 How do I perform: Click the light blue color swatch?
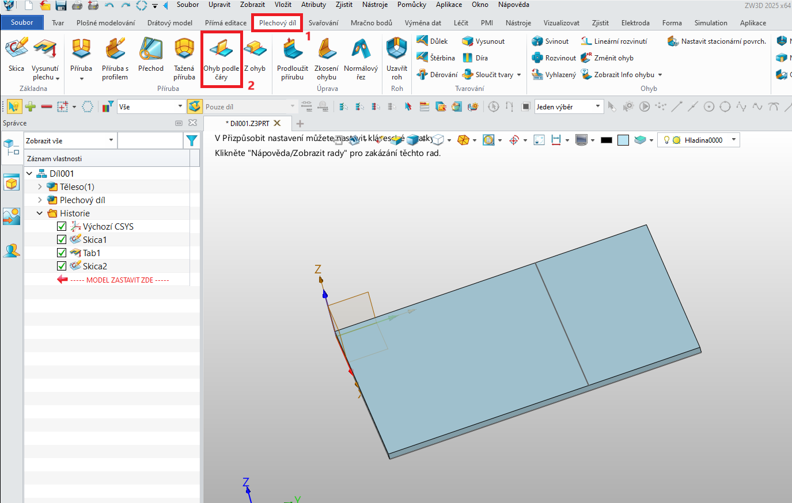click(x=623, y=140)
